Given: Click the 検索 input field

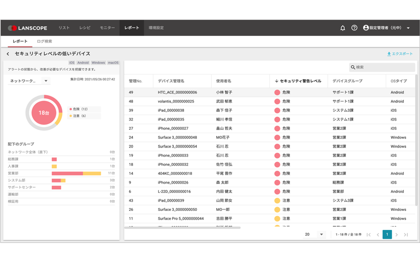Looking at the screenshot, I should 382,67.
